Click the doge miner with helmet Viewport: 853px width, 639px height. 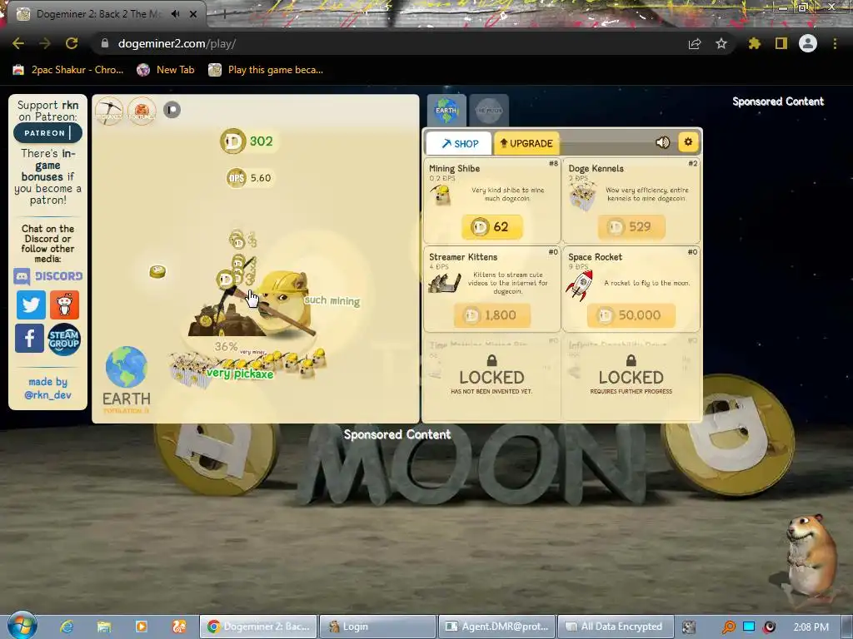(283, 301)
